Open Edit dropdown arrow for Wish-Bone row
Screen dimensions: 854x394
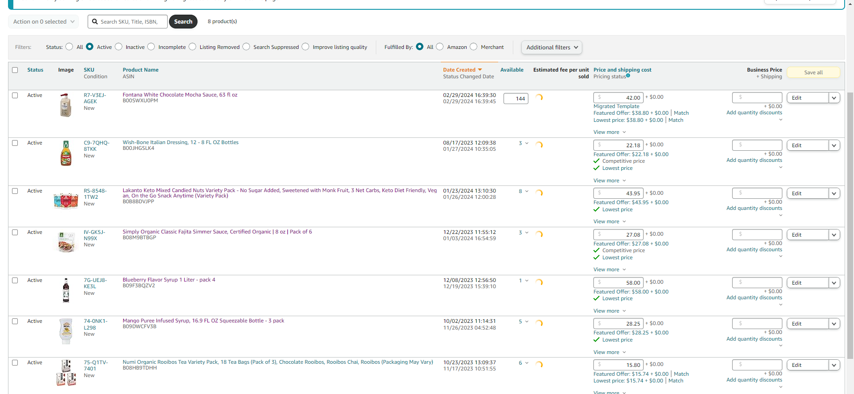click(834, 145)
